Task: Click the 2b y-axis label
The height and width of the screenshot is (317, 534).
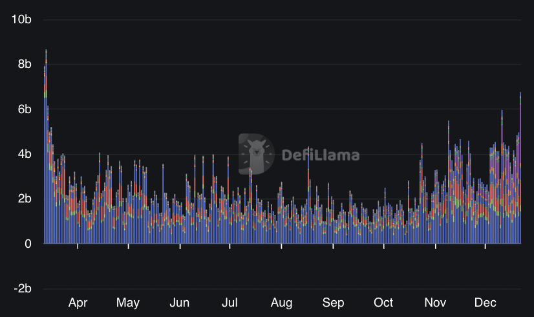Action: [25, 199]
